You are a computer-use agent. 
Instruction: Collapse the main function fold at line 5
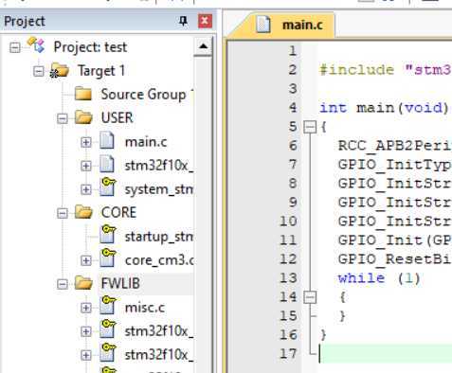pyautogui.click(x=310, y=127)
